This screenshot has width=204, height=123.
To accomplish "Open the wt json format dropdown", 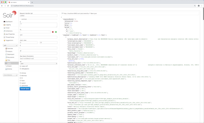I will 38,64.
